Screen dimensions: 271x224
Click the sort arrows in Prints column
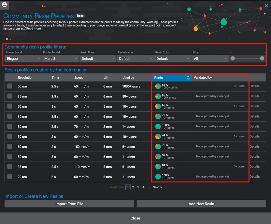(x=188, y=78)
